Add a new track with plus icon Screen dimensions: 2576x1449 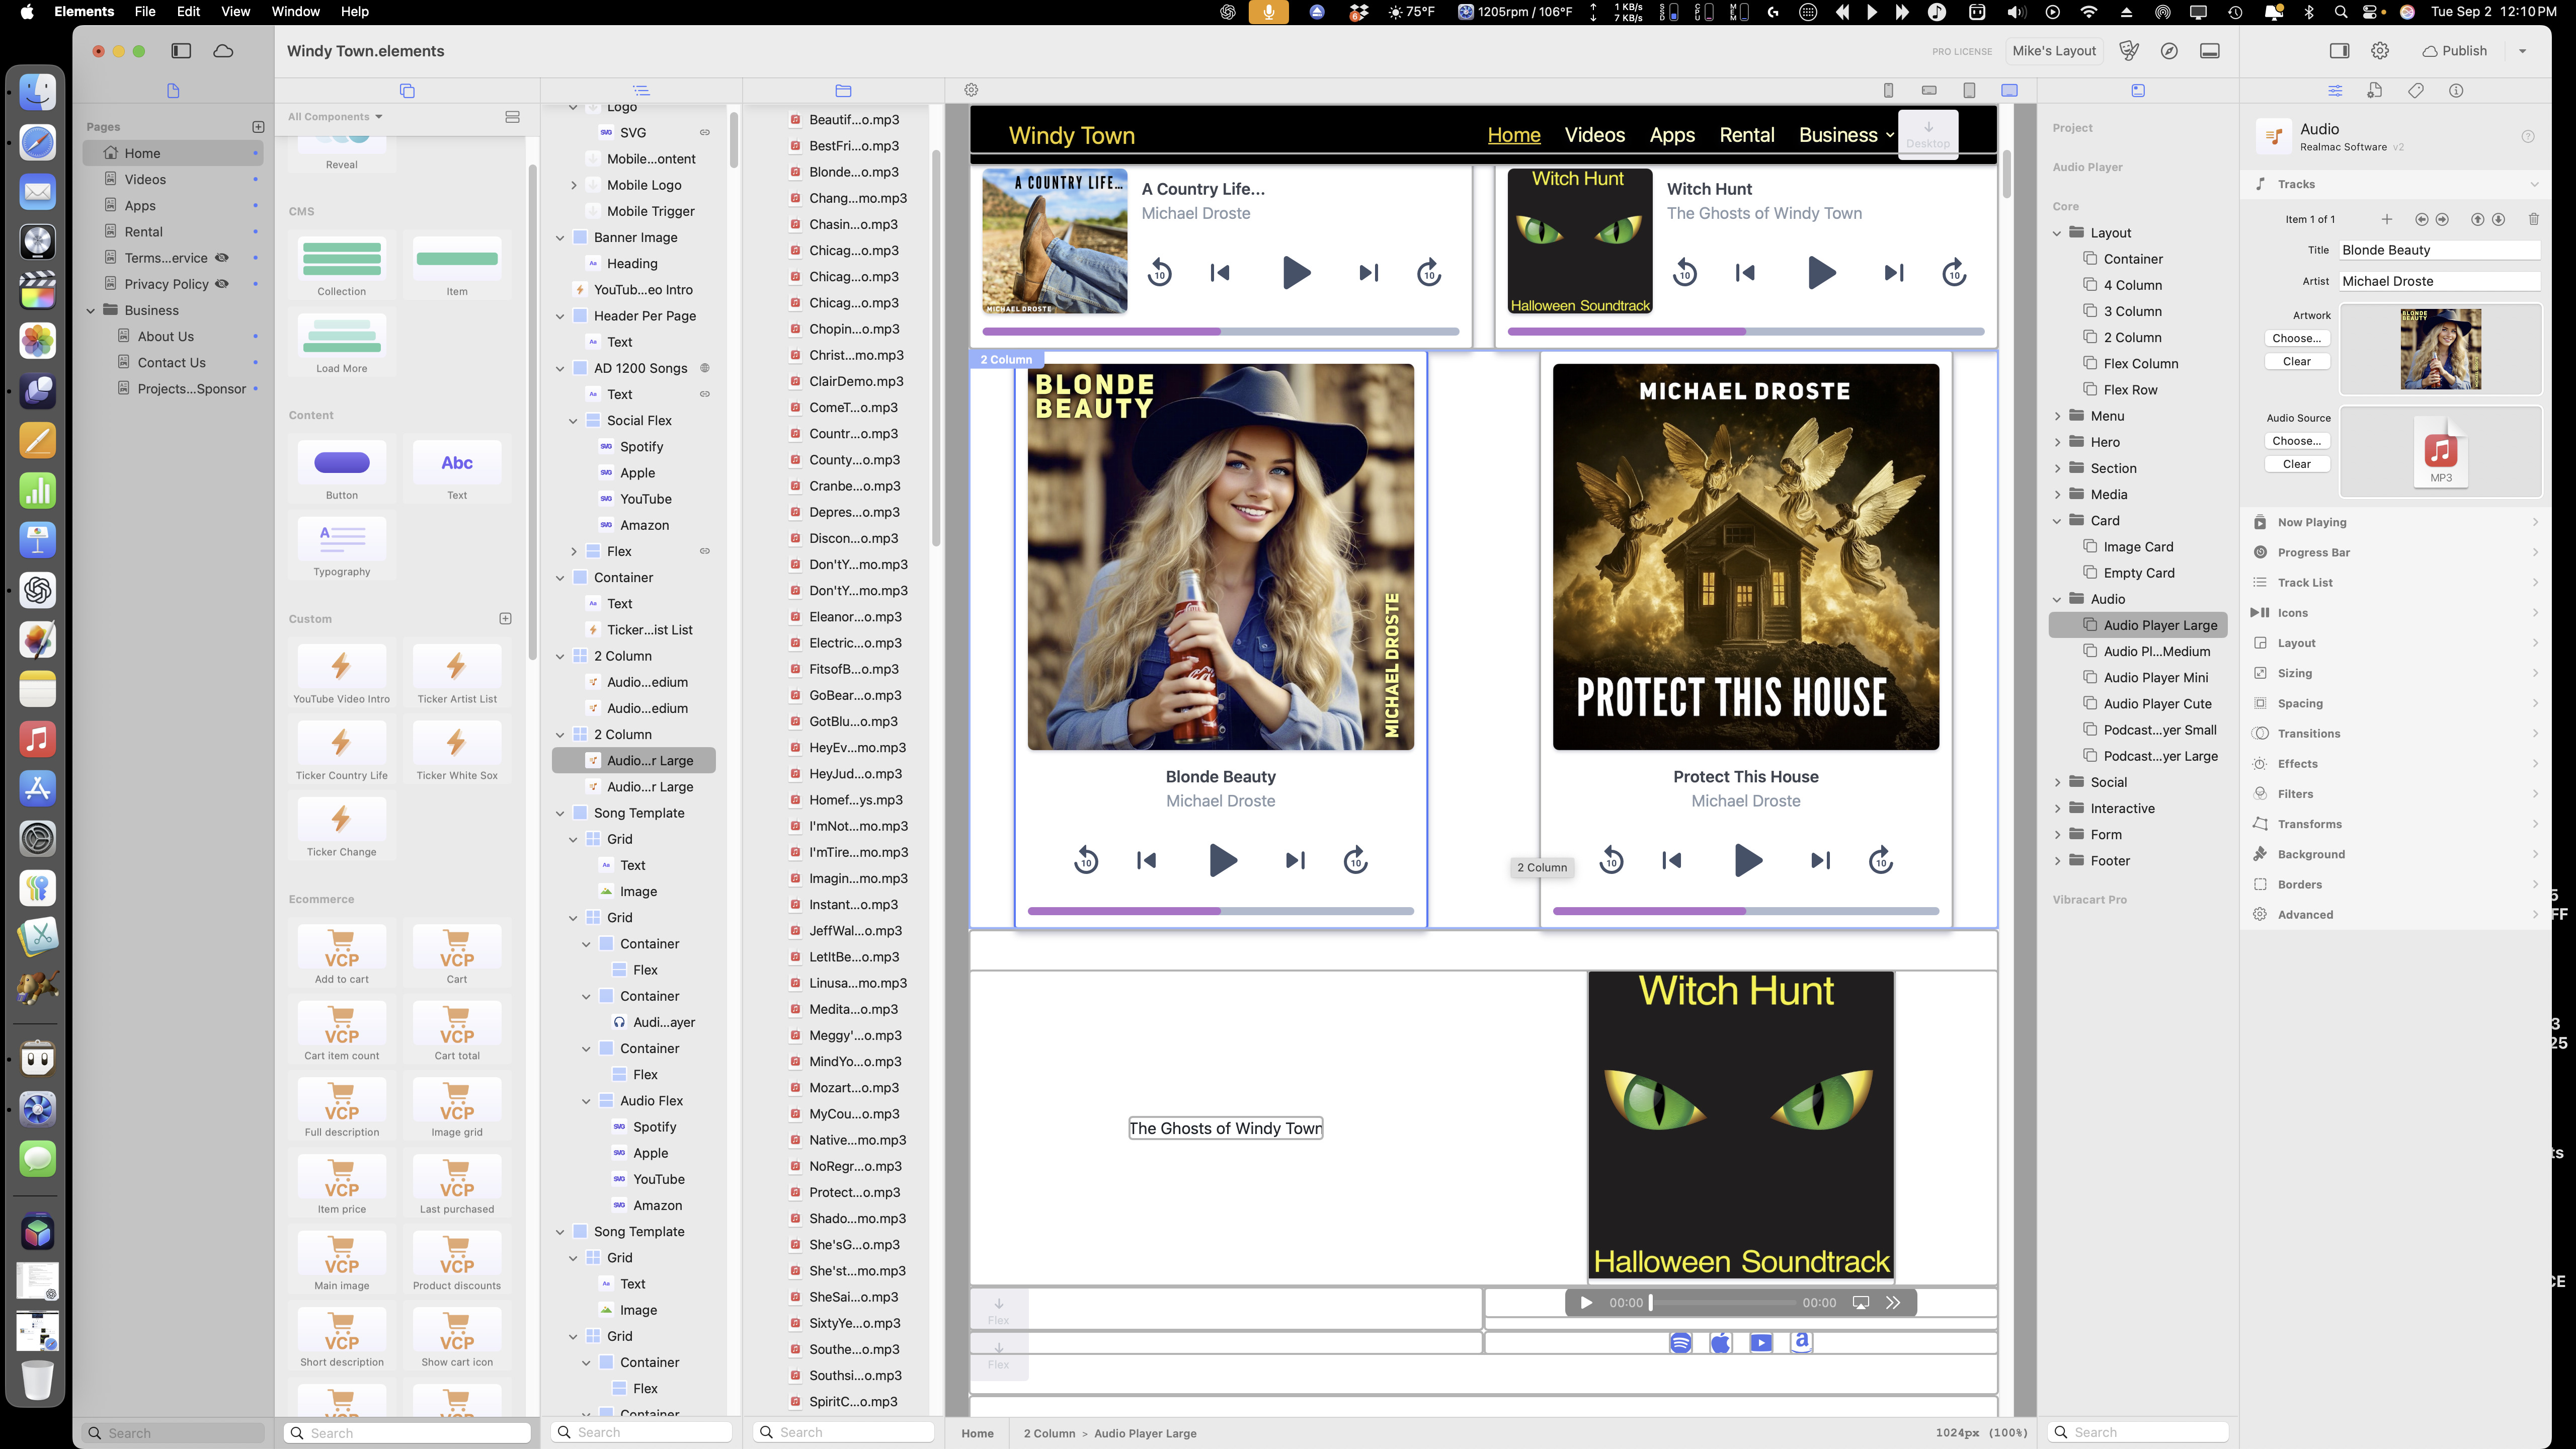tap(2386, 219)
